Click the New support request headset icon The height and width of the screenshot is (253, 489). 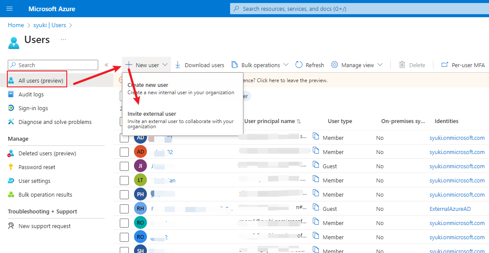pyautogui.click(x=11, y=226)
